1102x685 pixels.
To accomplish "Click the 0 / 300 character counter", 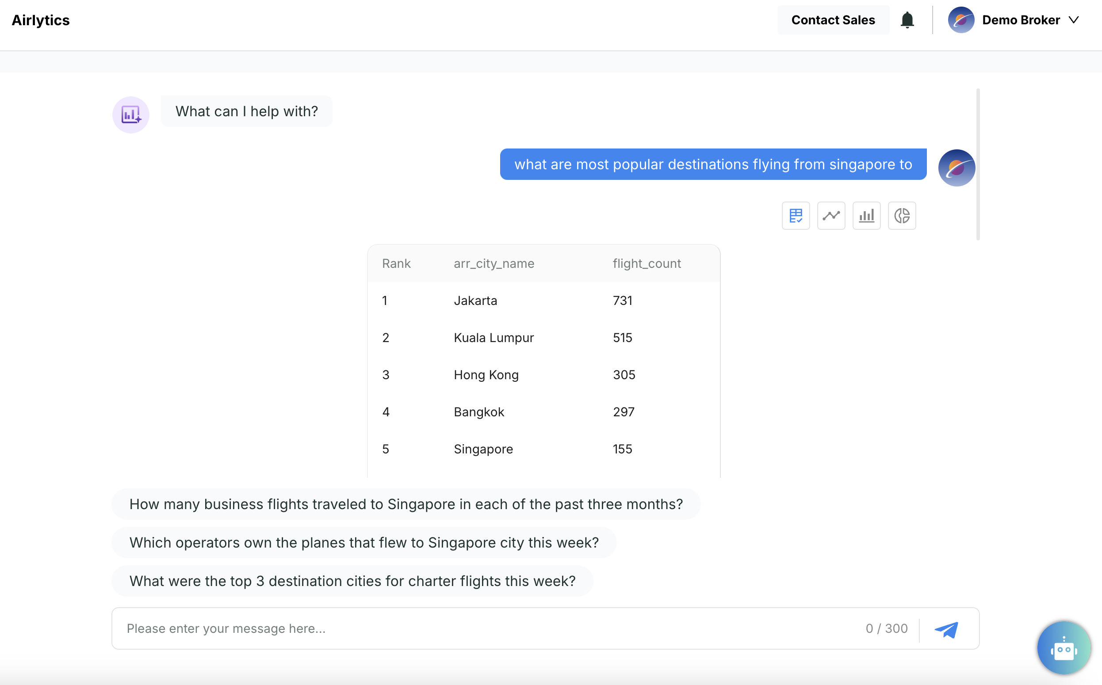I will tap(887, 629).
